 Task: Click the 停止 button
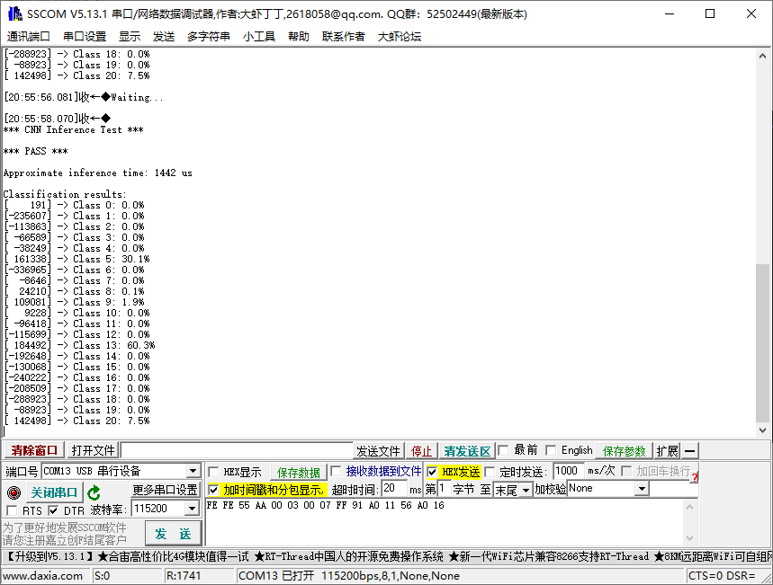coord(421,451)
